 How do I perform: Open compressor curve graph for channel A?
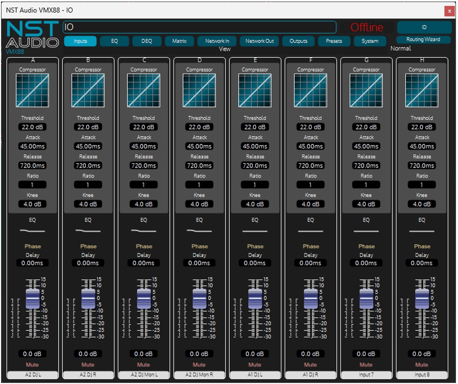(32, 91)
